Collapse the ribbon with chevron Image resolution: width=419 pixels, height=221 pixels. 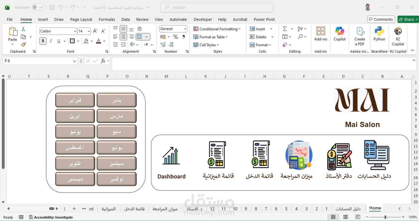(x=412, y=51)
